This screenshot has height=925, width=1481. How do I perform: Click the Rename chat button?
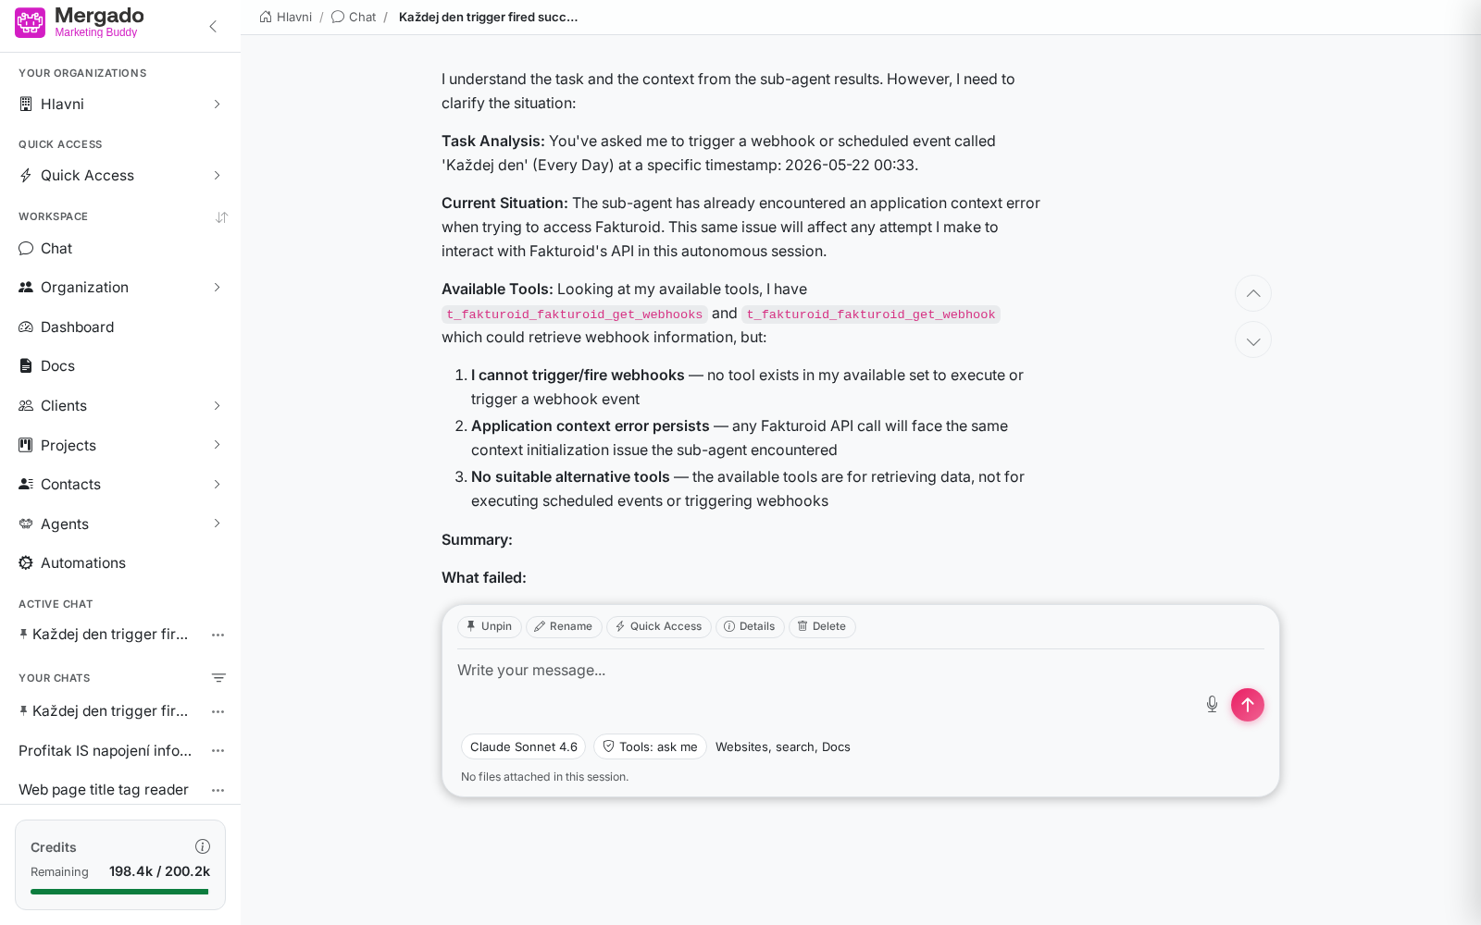(564, 626)
